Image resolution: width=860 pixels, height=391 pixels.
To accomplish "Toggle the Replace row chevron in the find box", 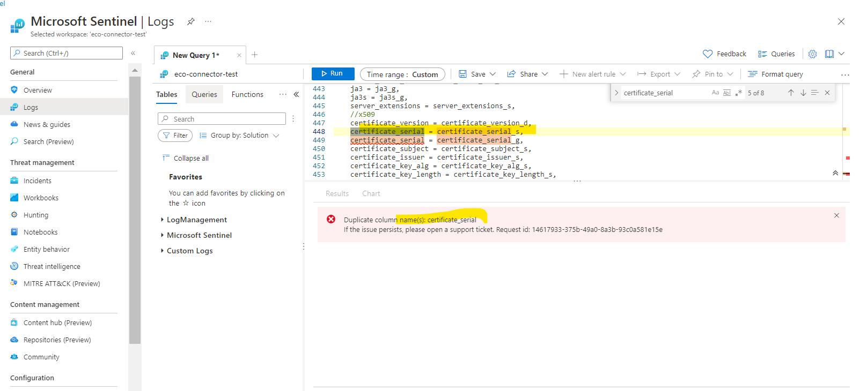I will [616, 93].
